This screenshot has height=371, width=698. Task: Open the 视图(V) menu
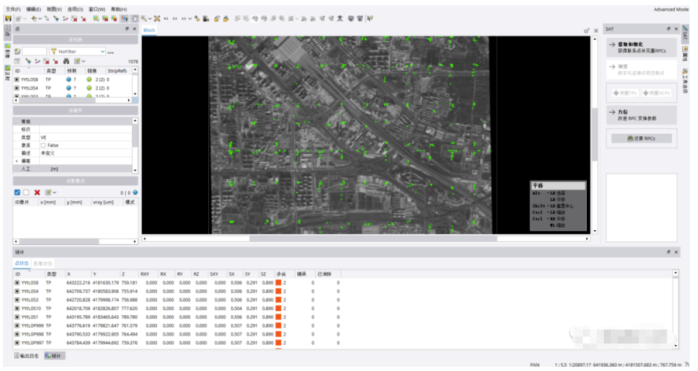pos(53,9)
